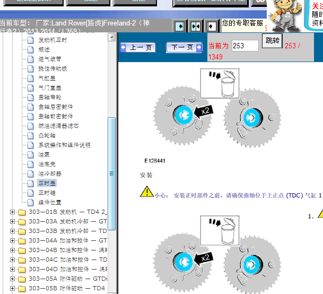323x294 pixels.
Task: Expand the 303-05B 附件驱动 TD4 folder
Action: click(12, 288)
